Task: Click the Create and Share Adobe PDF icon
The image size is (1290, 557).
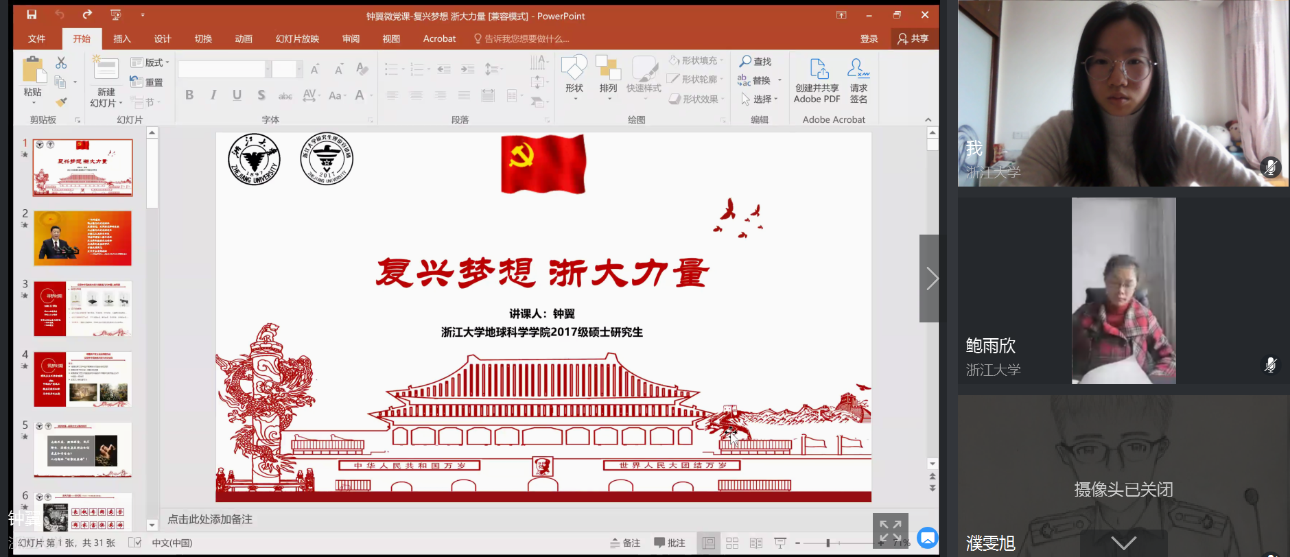Action: click(x=818, y=69)
